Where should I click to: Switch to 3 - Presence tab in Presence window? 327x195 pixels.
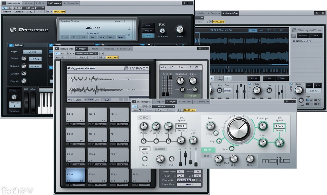54,3
